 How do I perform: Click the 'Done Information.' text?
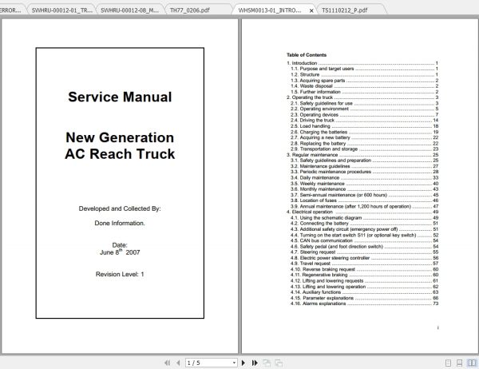[x=120, y=223]
